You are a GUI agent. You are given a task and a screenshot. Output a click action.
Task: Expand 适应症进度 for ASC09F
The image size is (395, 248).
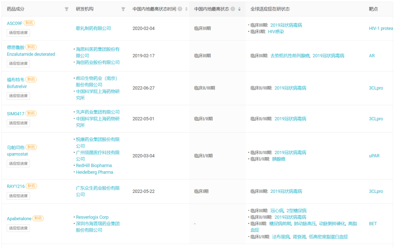18,33
